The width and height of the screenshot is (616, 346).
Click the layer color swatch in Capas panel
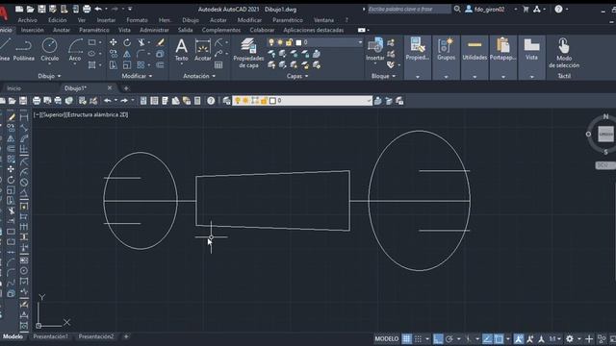(x=298, y=42)
